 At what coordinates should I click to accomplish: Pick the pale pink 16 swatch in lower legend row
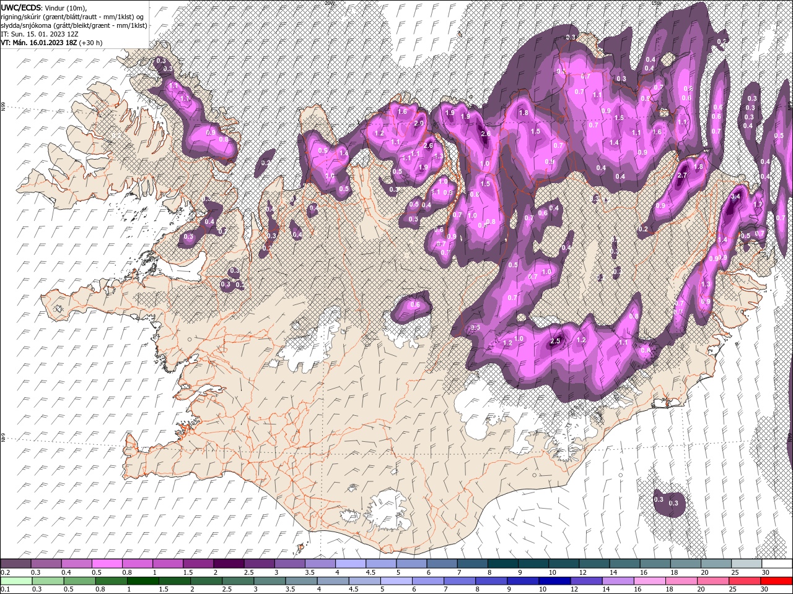650,581
